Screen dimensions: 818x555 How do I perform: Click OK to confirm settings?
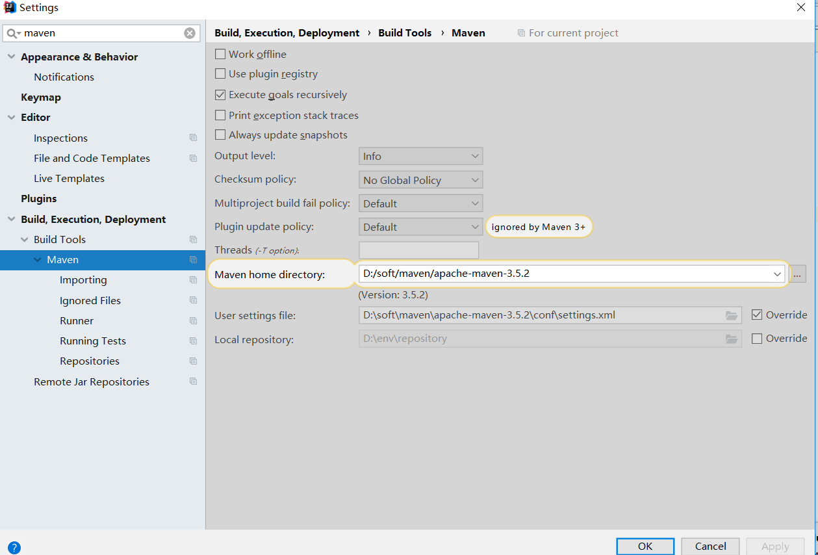[x=645, y=546]
